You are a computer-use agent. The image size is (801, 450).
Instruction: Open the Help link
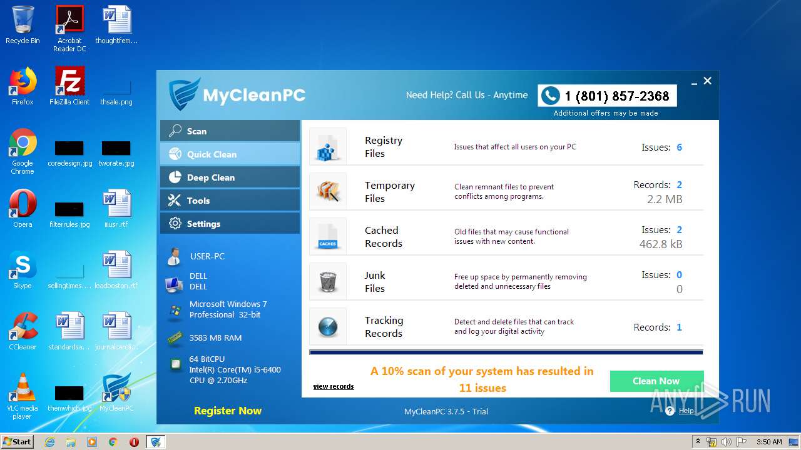[686, 411]
